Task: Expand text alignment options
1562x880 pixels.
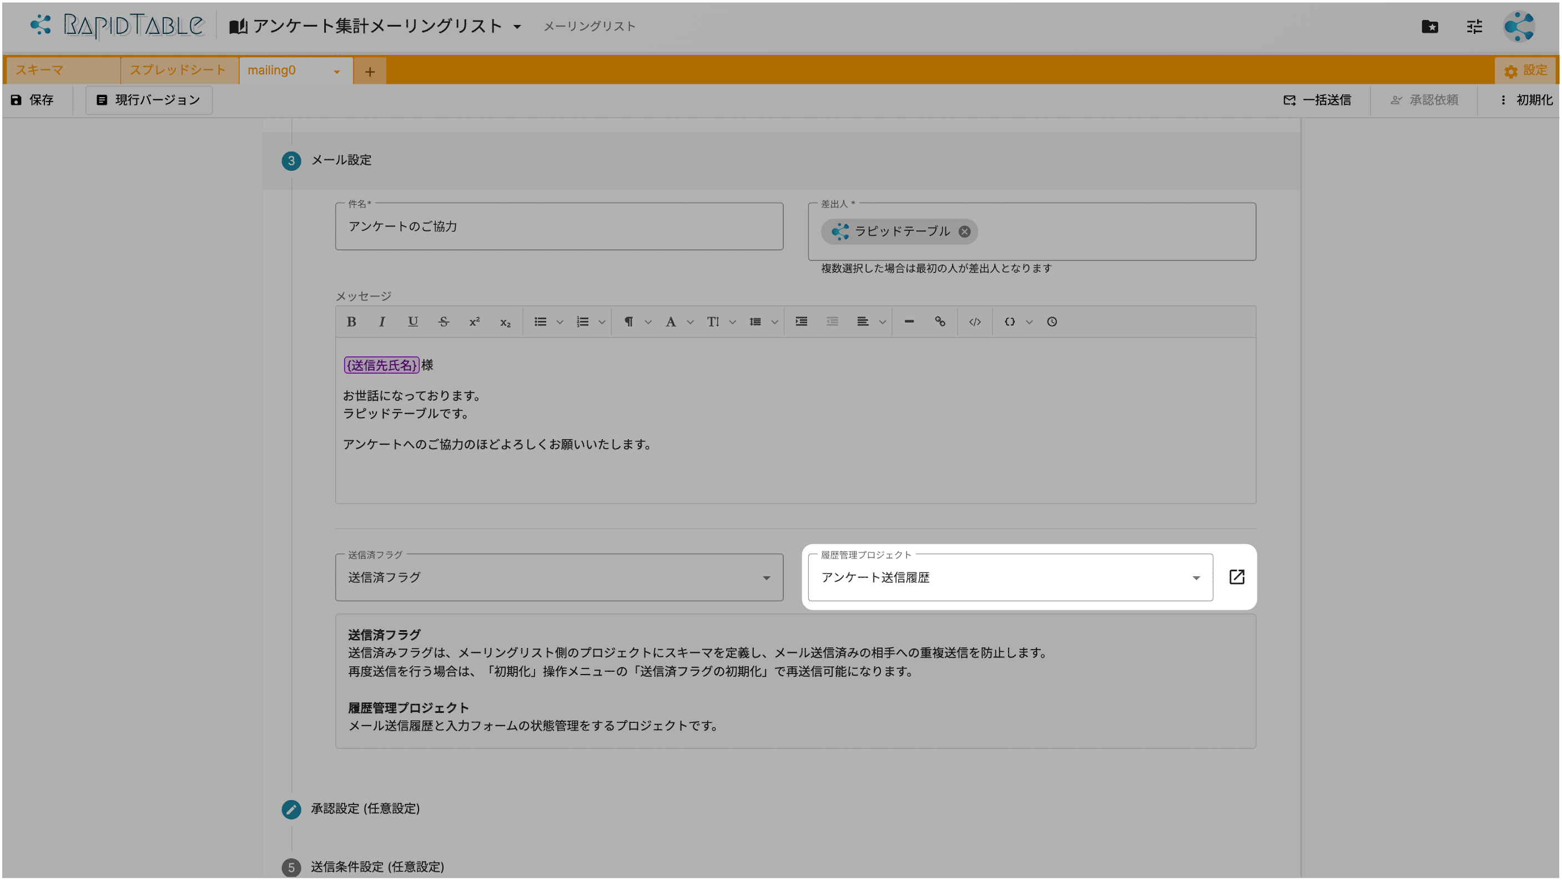Action: point(882,322)
